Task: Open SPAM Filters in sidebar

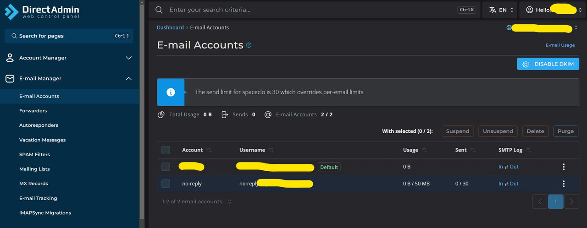Action: tap(70, 154)
